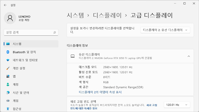Close the settings window
Screen dimensions: 199x112
(x=194, y=3)
